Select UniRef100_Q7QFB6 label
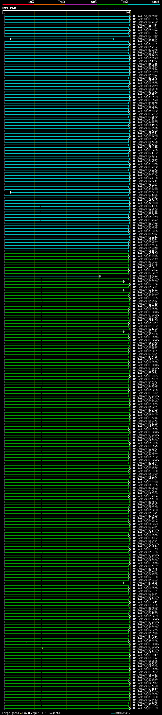The image size is (162, 715). click(x=145, y=282)
